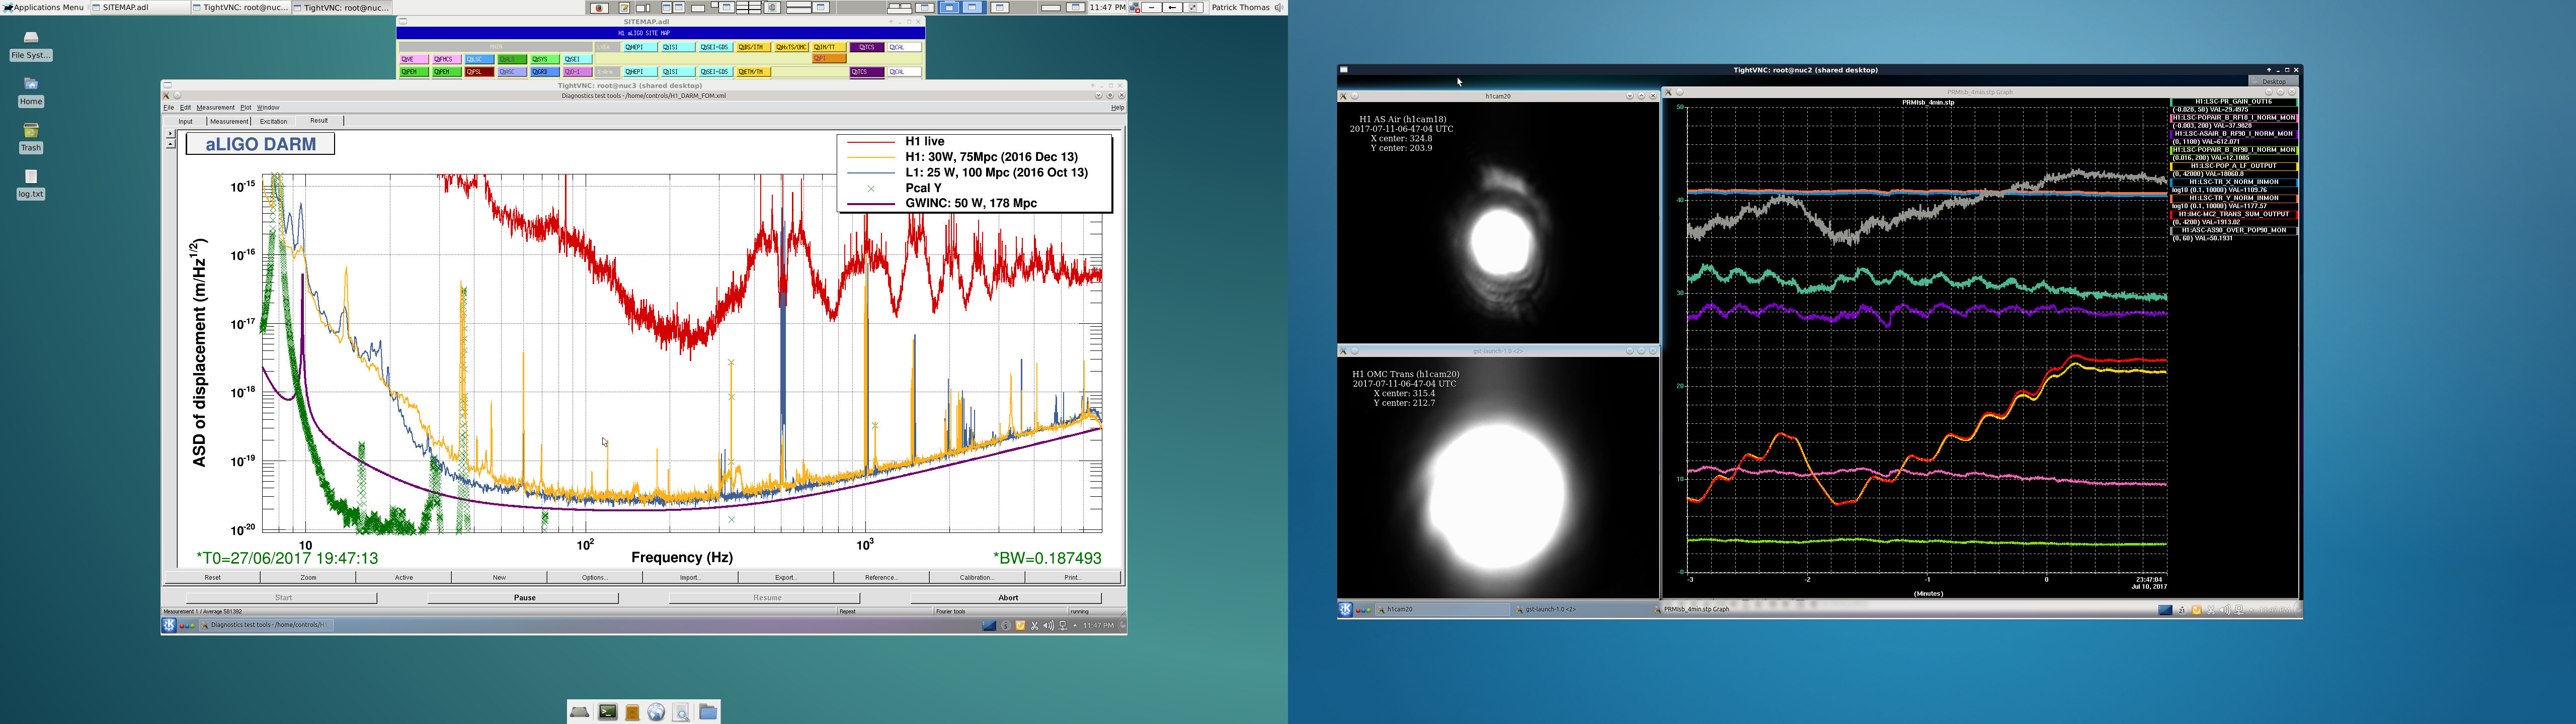2576x724 pixels.
Task: Click Klipper scissors icon in nuc3 tray
Action: pos(1034,626)
